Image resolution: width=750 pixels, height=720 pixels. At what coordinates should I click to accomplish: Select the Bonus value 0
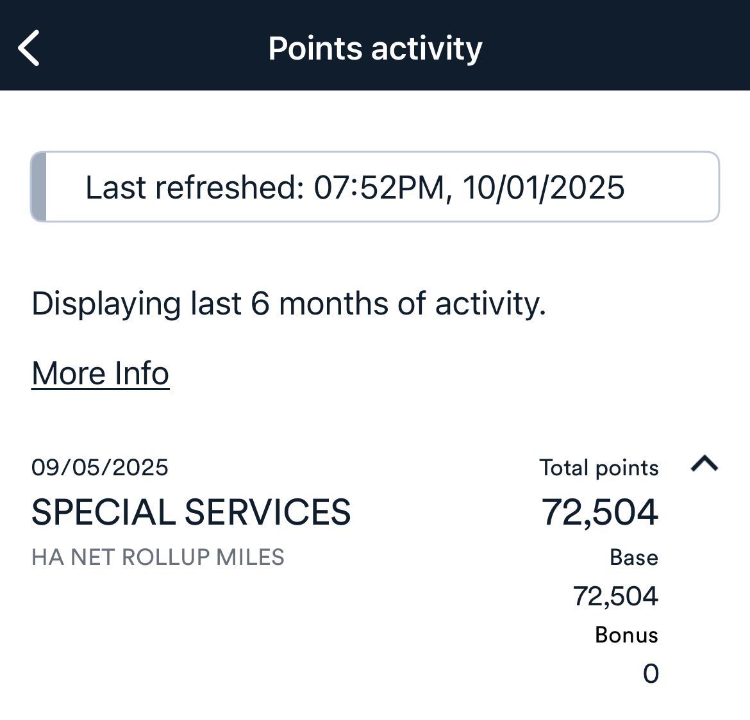tap(651, 673)
